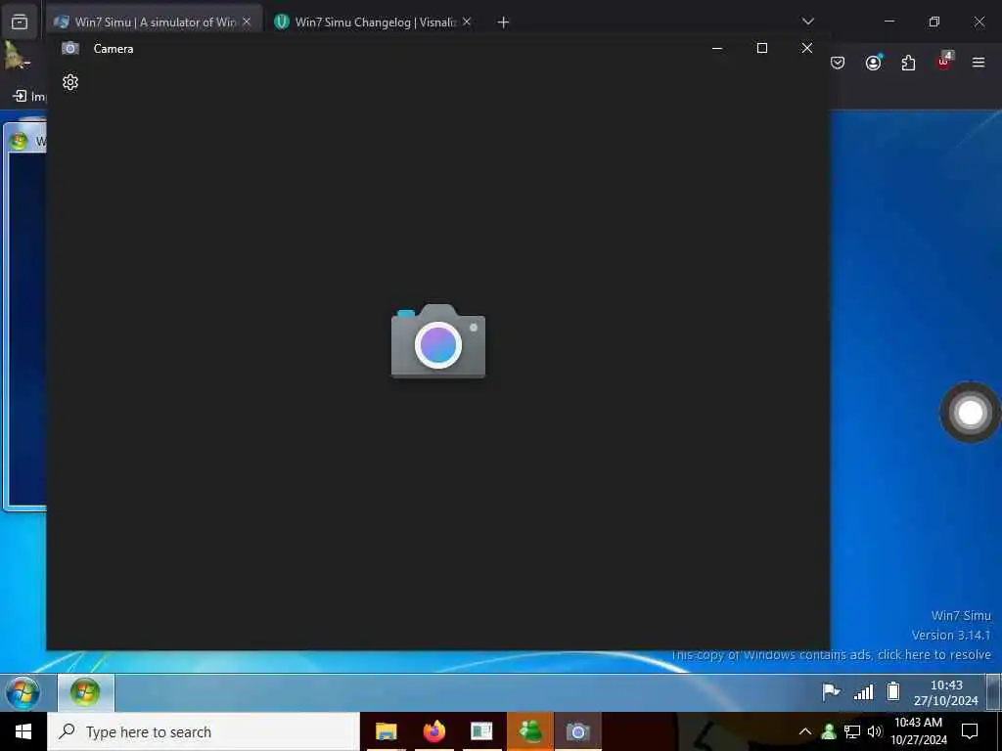
Task: Restore down the Firefox browser window
Action: click(934, 22)
